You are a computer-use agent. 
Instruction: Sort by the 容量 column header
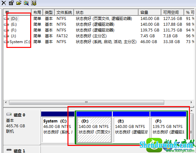coord(150,12)
